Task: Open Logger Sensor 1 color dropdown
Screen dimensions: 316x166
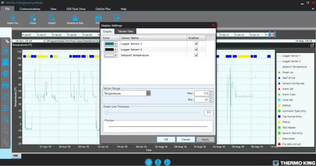Action: pos(111,44)
